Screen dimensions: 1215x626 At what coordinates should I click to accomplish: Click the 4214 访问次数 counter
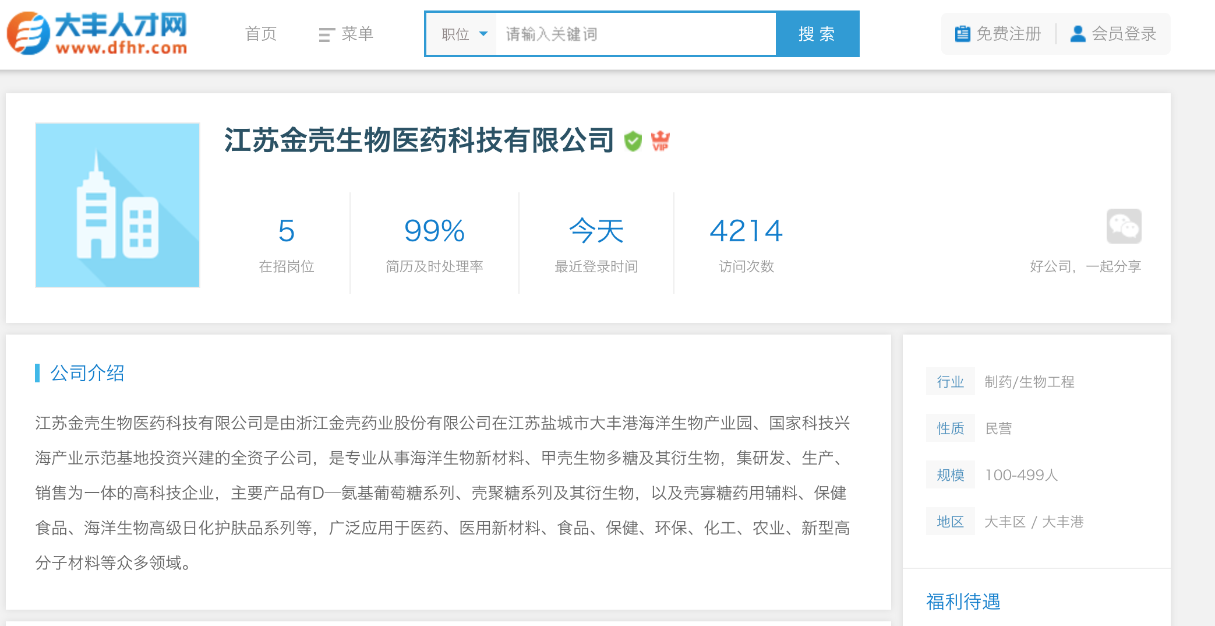point(746,244)
